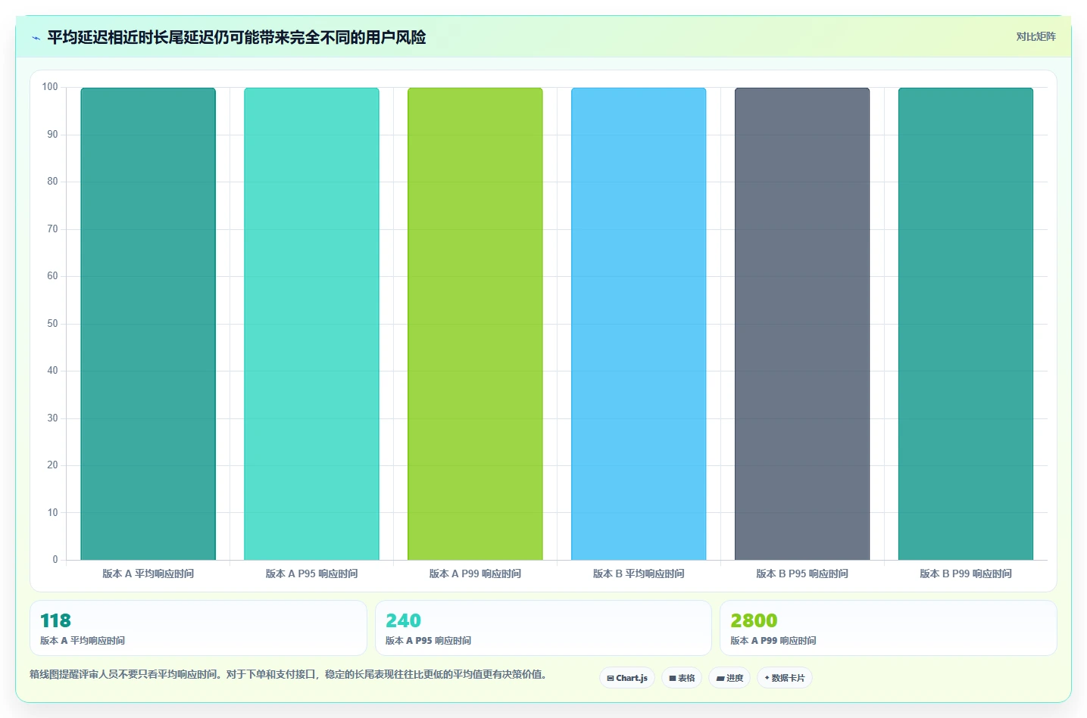Select the 表格 chip
This screenshot has height=718, width=1087.
coord(682,678)
